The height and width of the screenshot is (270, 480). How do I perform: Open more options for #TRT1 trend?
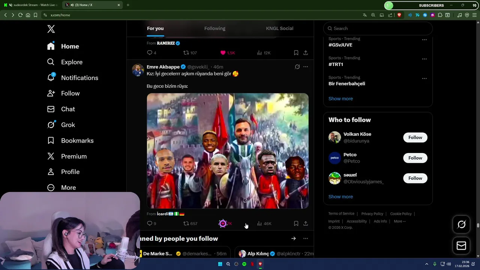(x=424, y=59)
